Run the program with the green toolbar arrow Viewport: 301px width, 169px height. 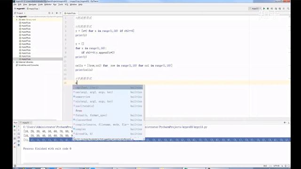coord(264,8)
